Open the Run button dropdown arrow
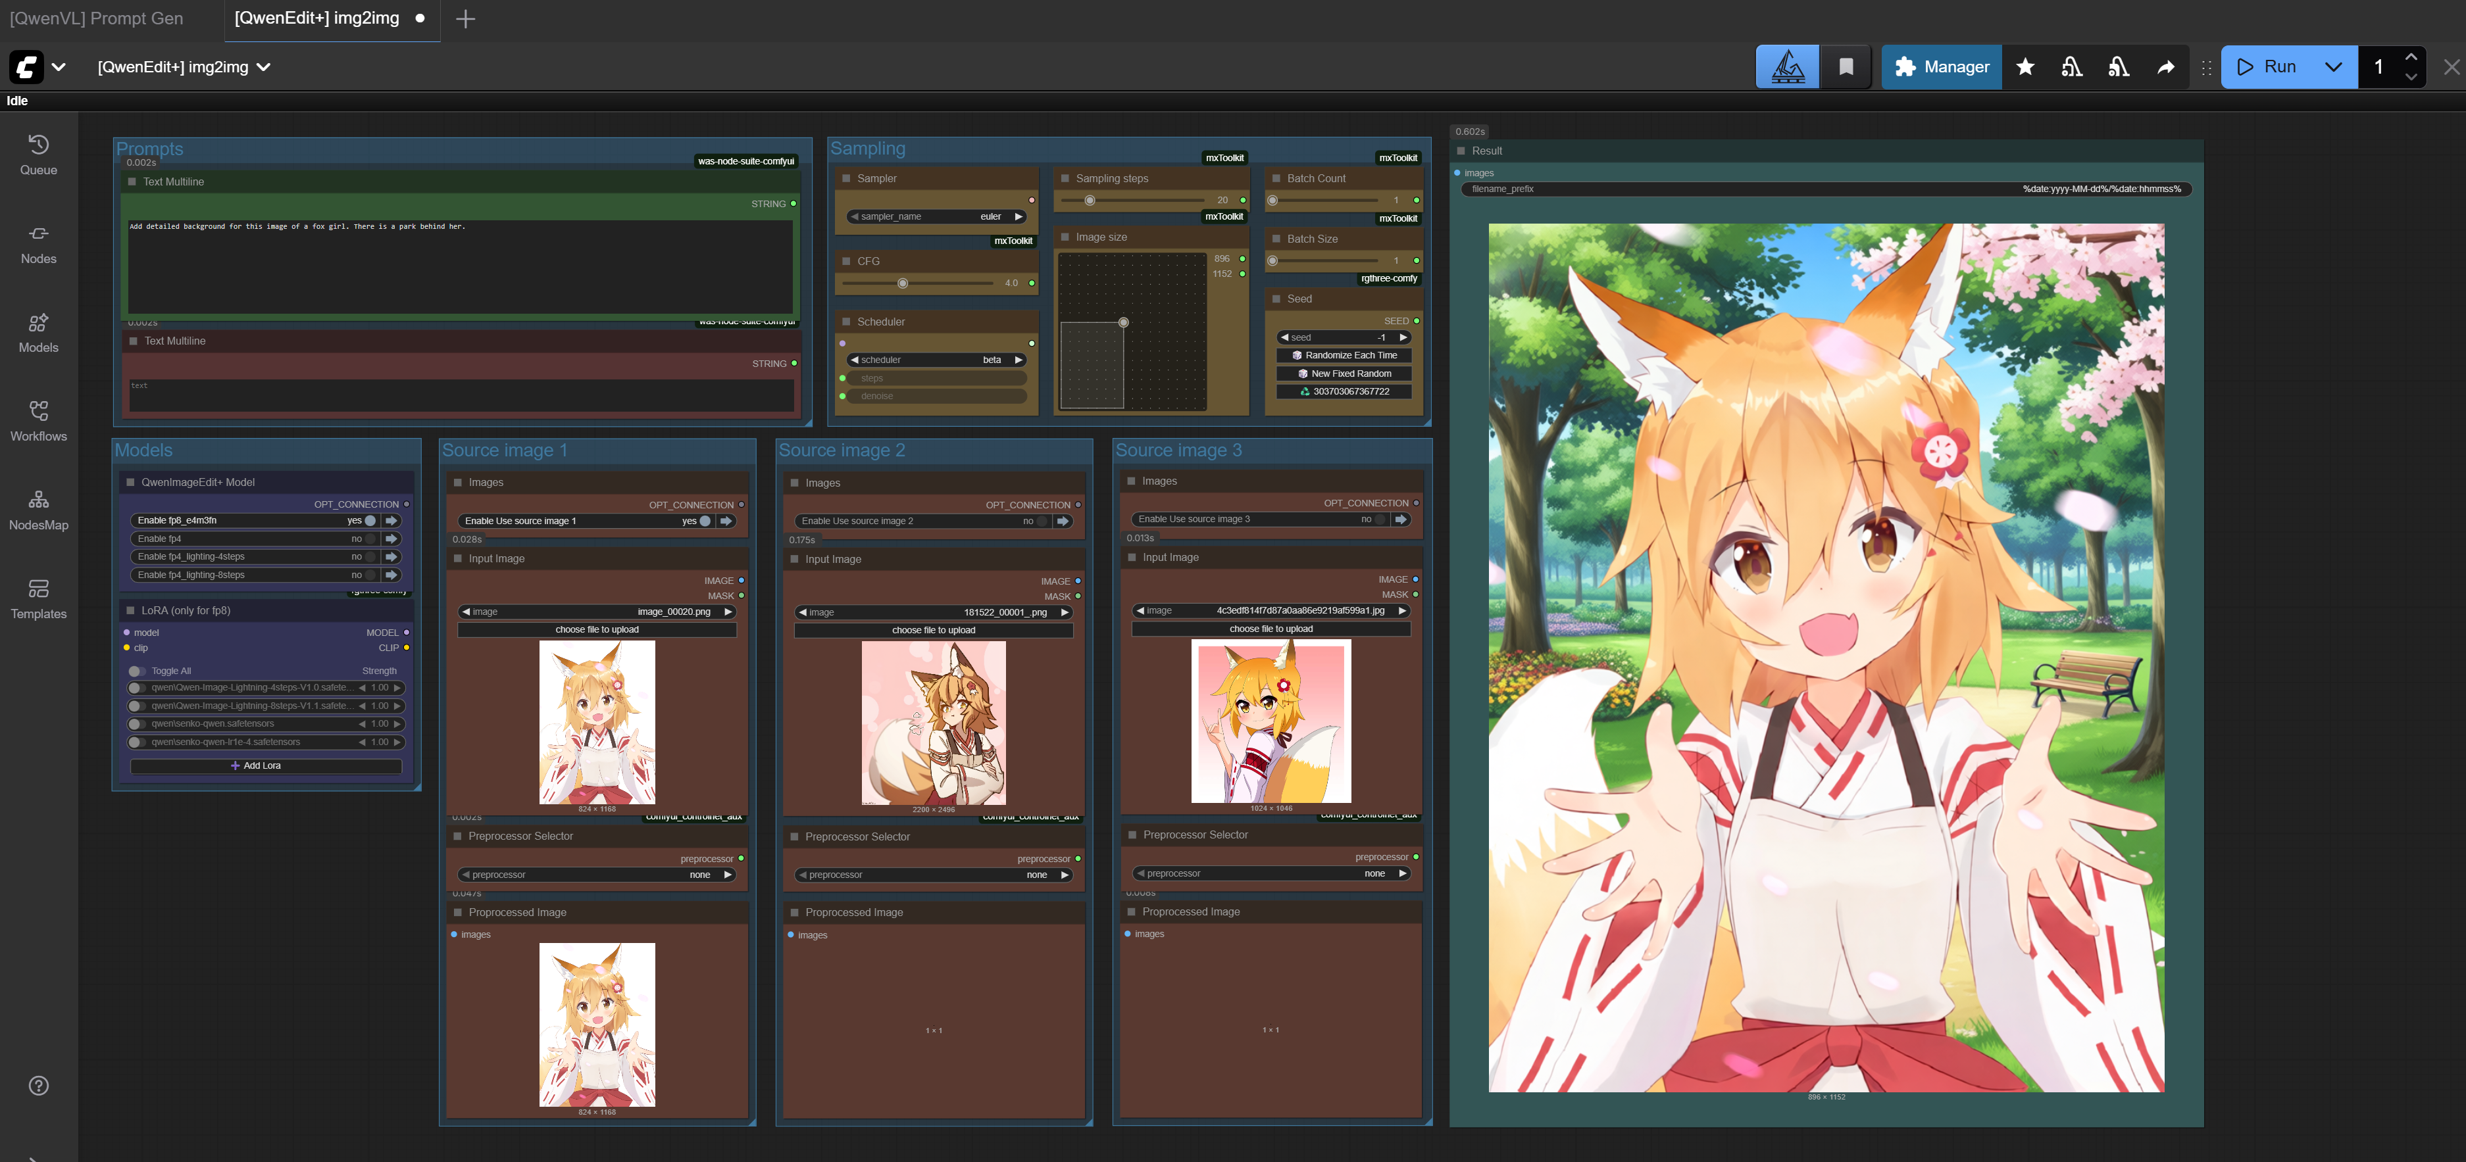This screenshot has height=1162, width=2466. 2333,67
